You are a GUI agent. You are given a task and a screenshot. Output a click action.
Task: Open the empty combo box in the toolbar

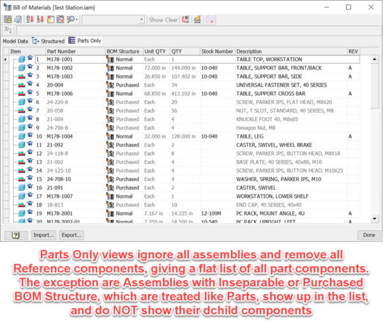[113, 20]
